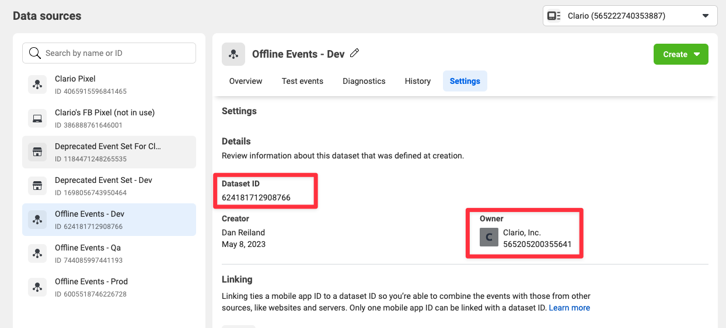
Task: Click the Offline Events - Prod dataset icon
Action: (x=37, y=287)
